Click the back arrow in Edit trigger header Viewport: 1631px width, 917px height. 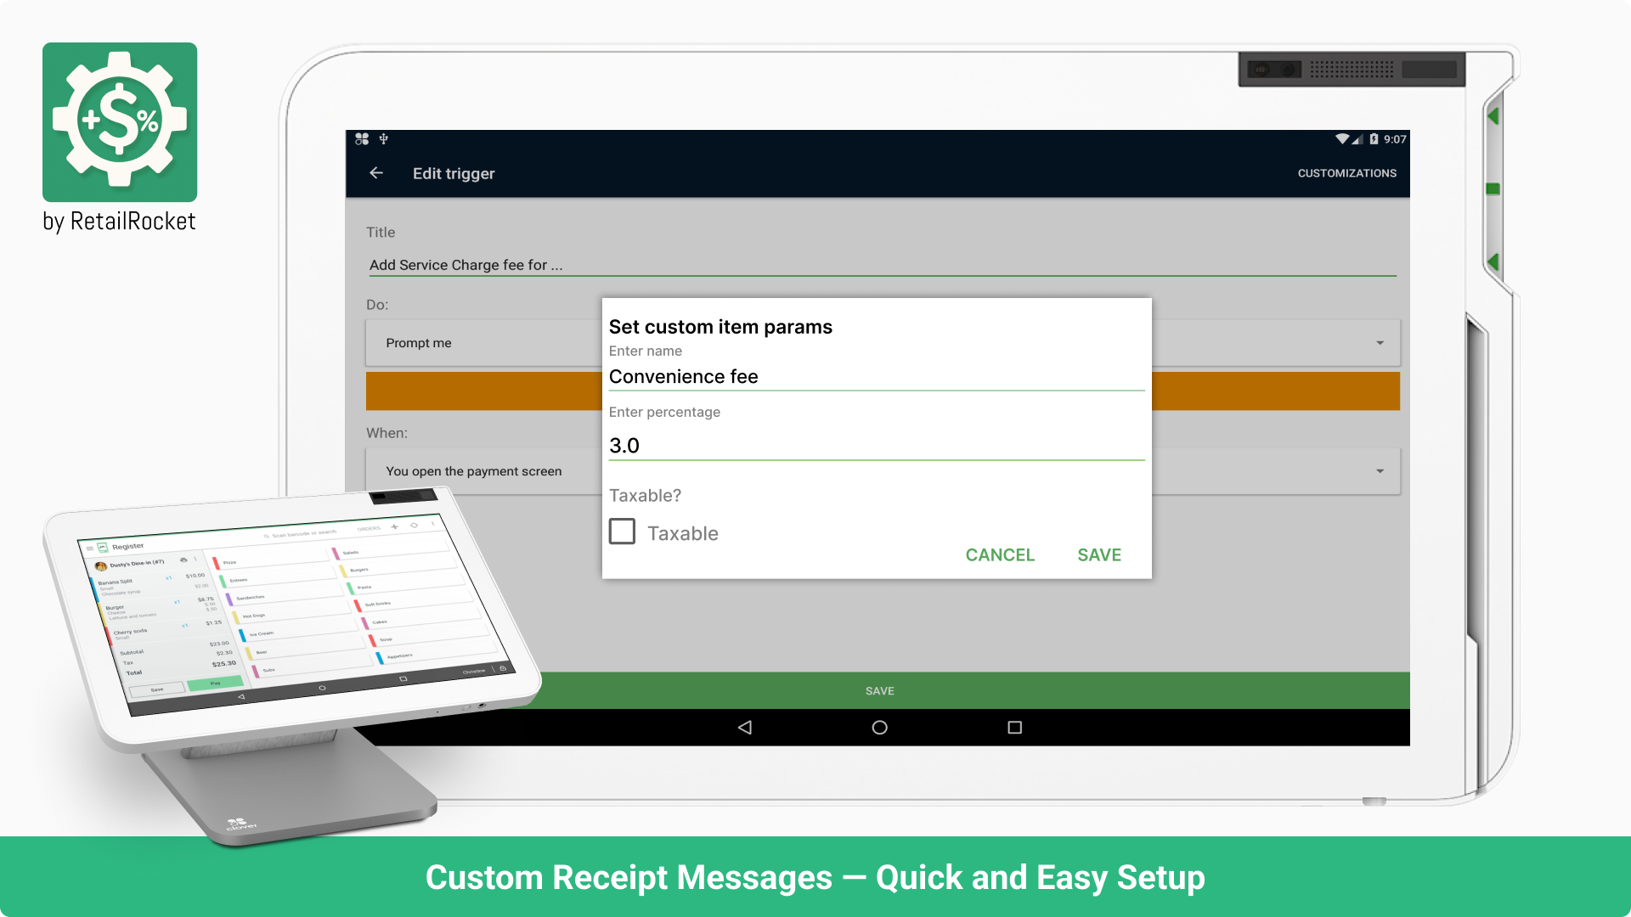coord(376,173)
